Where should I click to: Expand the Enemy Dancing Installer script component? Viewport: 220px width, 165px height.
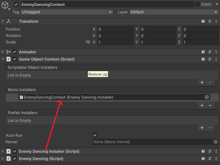tap(3, 152)
